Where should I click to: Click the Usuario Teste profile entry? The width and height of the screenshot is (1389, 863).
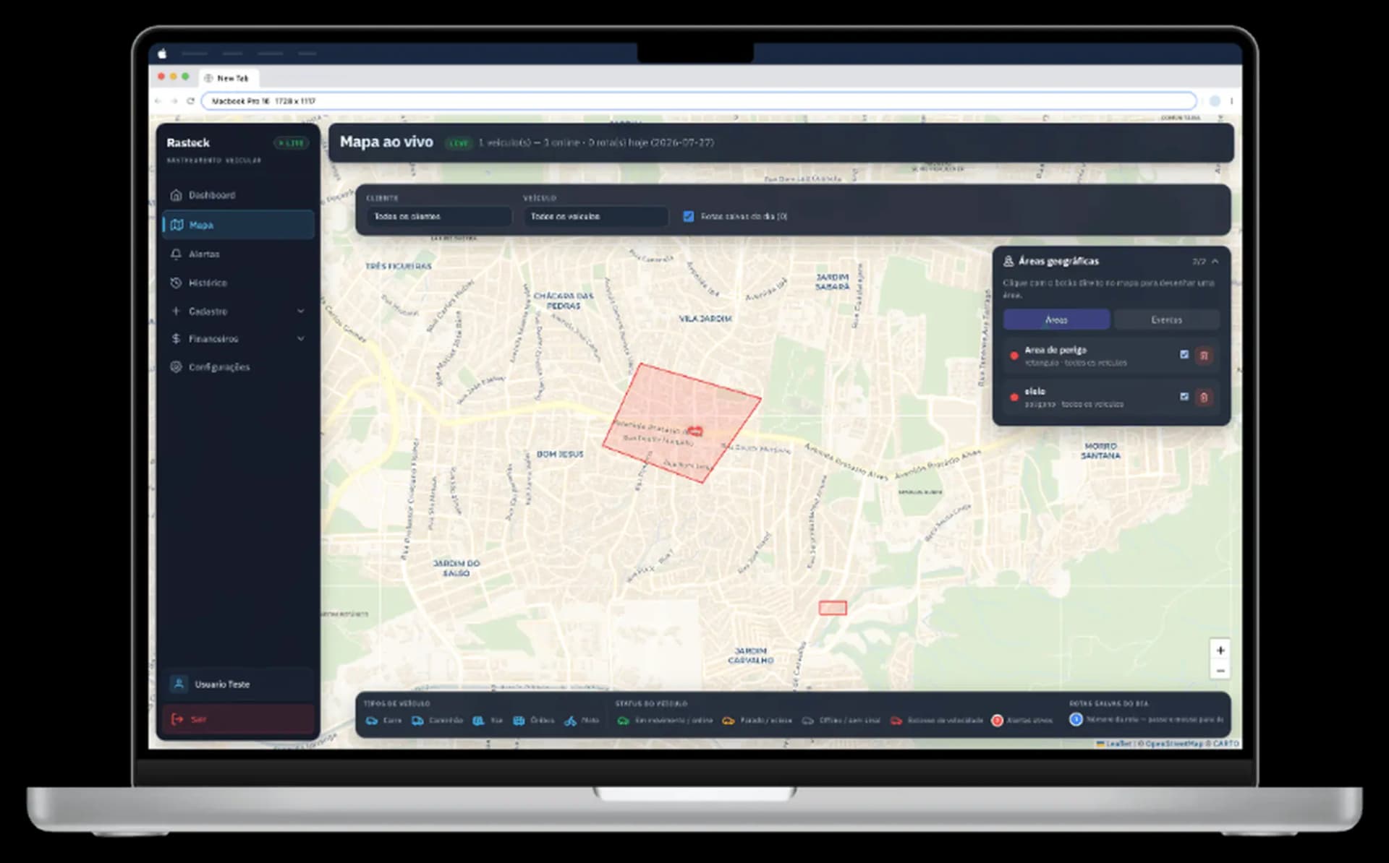coord(238,684)
